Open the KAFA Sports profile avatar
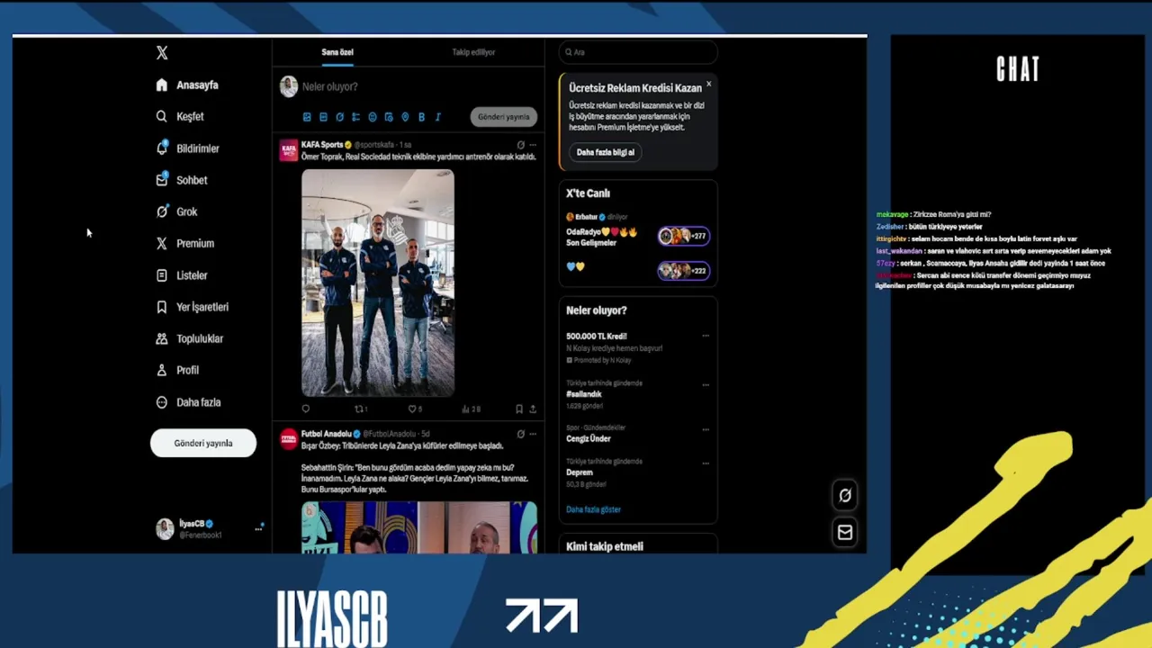The width and height of the screenshot is (1152, 648). coord(289,149)
